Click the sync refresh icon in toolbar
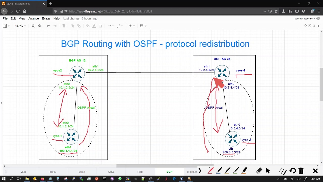Viewport: 323px width, 182px height. 306,26
